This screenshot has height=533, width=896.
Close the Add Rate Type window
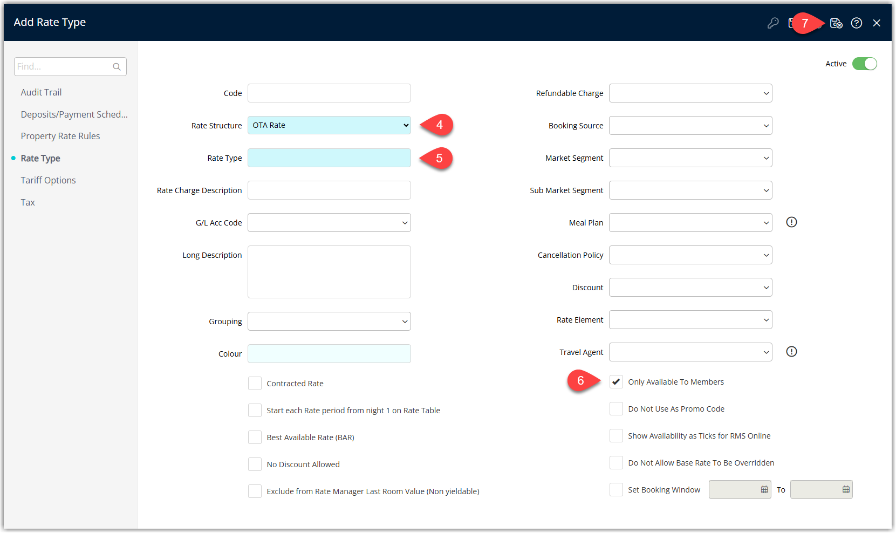(x=877, y=23)
